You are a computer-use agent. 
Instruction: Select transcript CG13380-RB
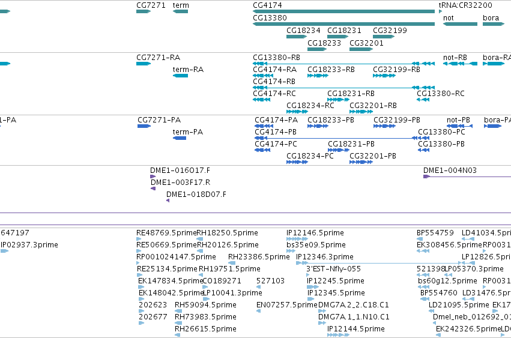pyautogui.click(x=277, y=58)
